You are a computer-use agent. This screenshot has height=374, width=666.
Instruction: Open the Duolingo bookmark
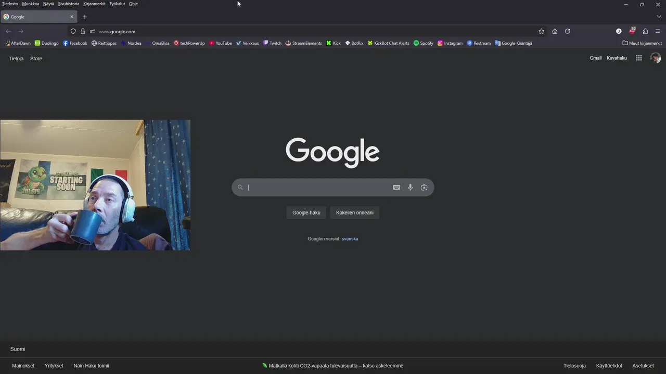click(x=47, y=43)
